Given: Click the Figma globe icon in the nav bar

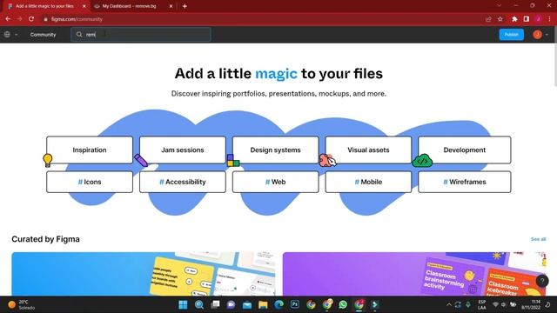Looking at the screenshot, I should click(7, 35).
